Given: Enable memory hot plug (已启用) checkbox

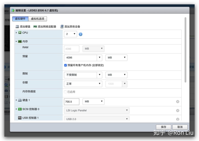Looking at the screenshot, I should point(65,92).
